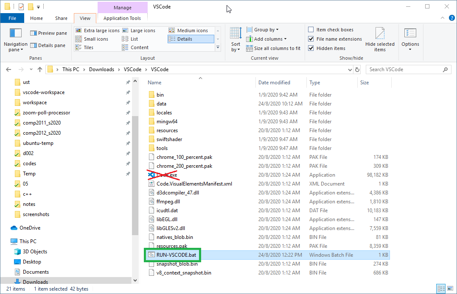Open the File menu tab

click(12, 18)
